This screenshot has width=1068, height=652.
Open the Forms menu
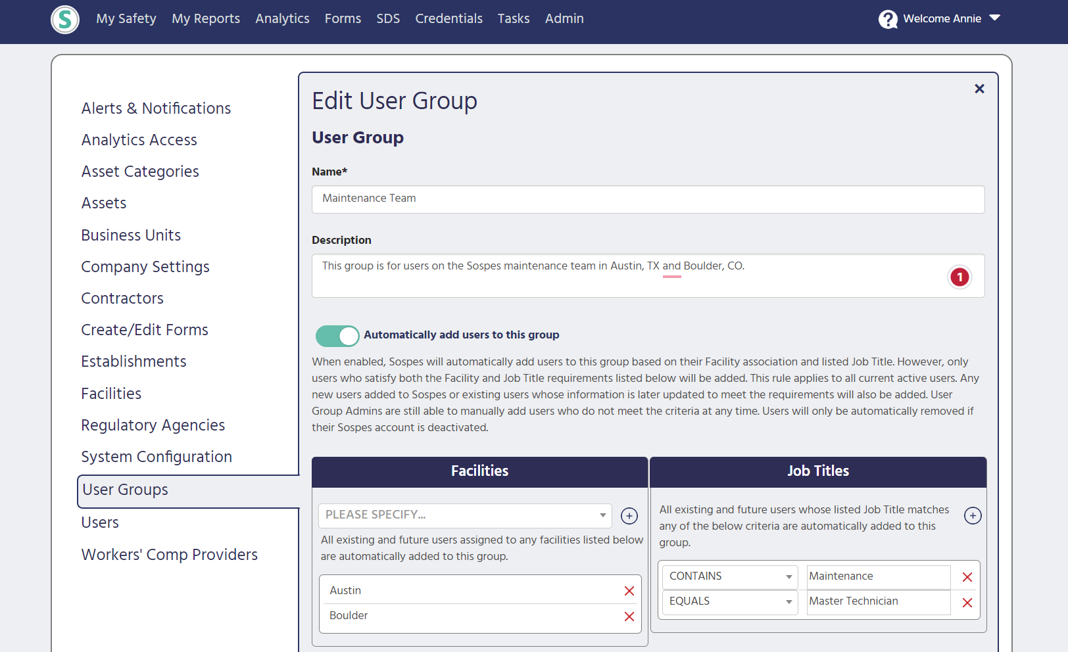[343, 18]
